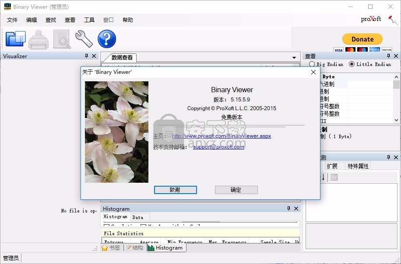Open the 帮助 menu

(128, 20)
